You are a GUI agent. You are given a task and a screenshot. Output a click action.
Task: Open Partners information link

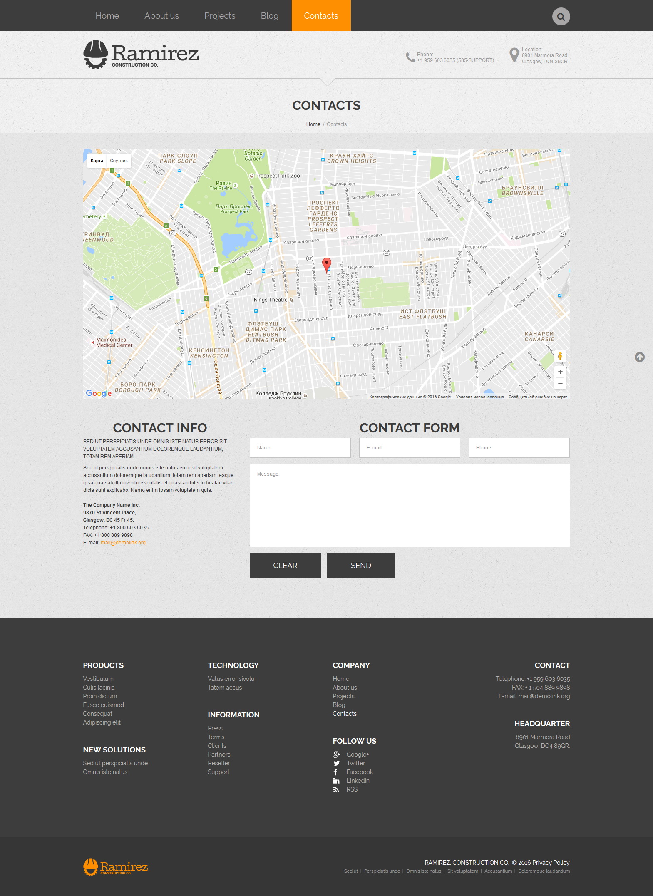tap(219, 755)
